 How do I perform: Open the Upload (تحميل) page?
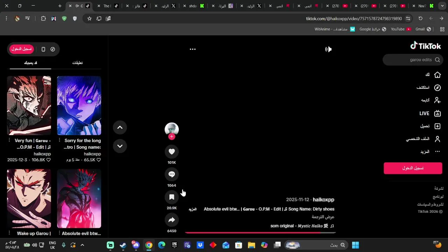pyautogui.click(x=430, y=126)
